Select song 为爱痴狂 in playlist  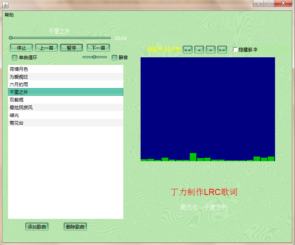pyautogui.click(x=66, y=77)
